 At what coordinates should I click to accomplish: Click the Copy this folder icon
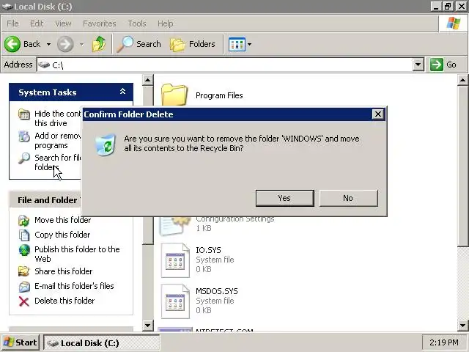click(x=24, y=235)
